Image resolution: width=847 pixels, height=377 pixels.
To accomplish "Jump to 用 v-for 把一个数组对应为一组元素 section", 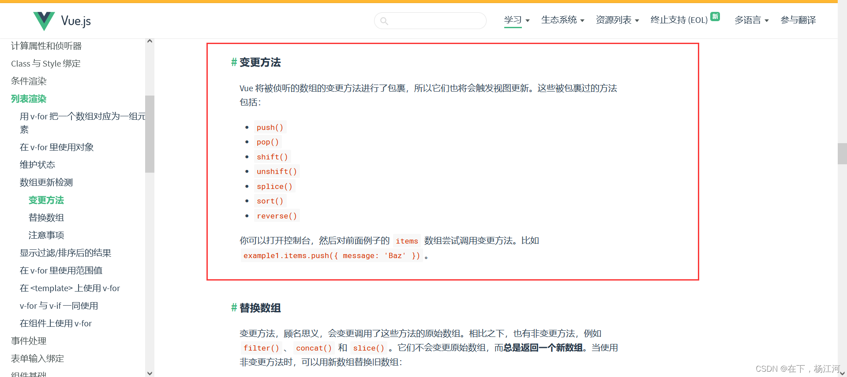I will [x=82, y=122].
